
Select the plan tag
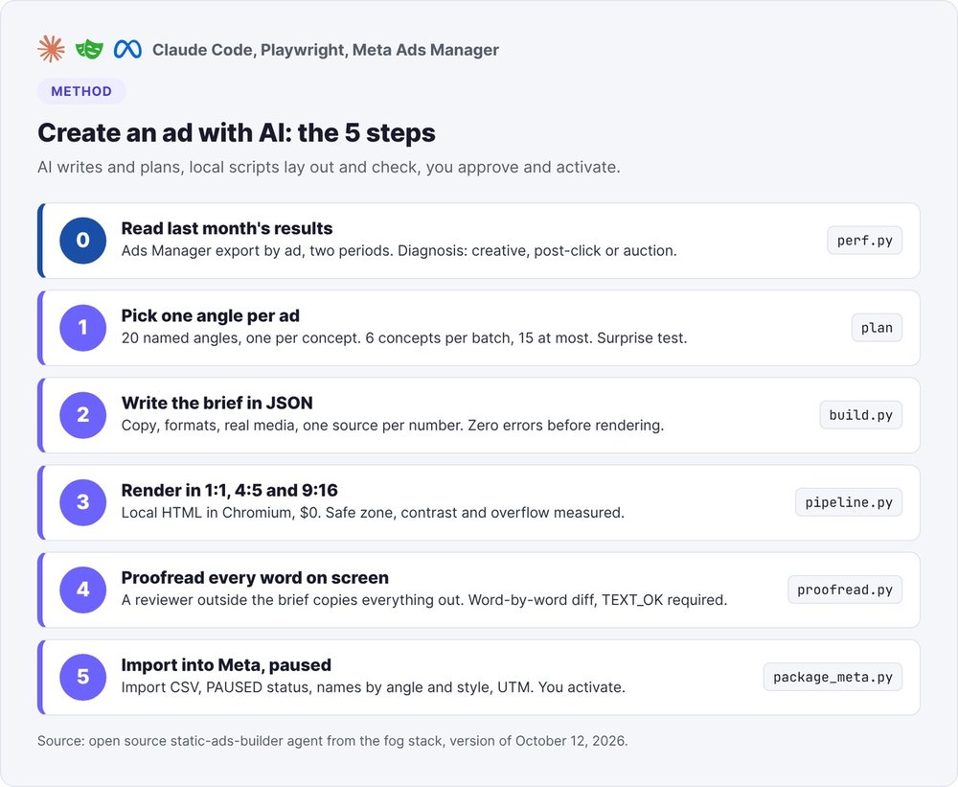(x=877, y=328)
